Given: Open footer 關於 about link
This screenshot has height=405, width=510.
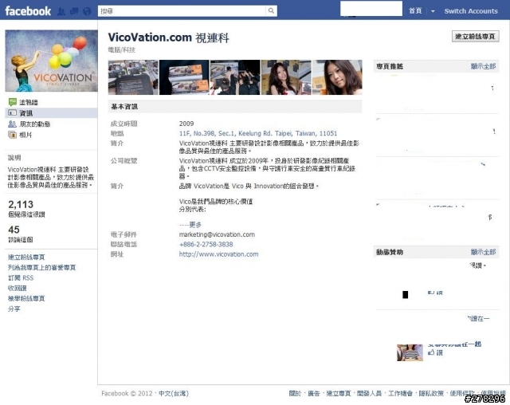Looking at the screenshot, I should (x=295, y=393).
